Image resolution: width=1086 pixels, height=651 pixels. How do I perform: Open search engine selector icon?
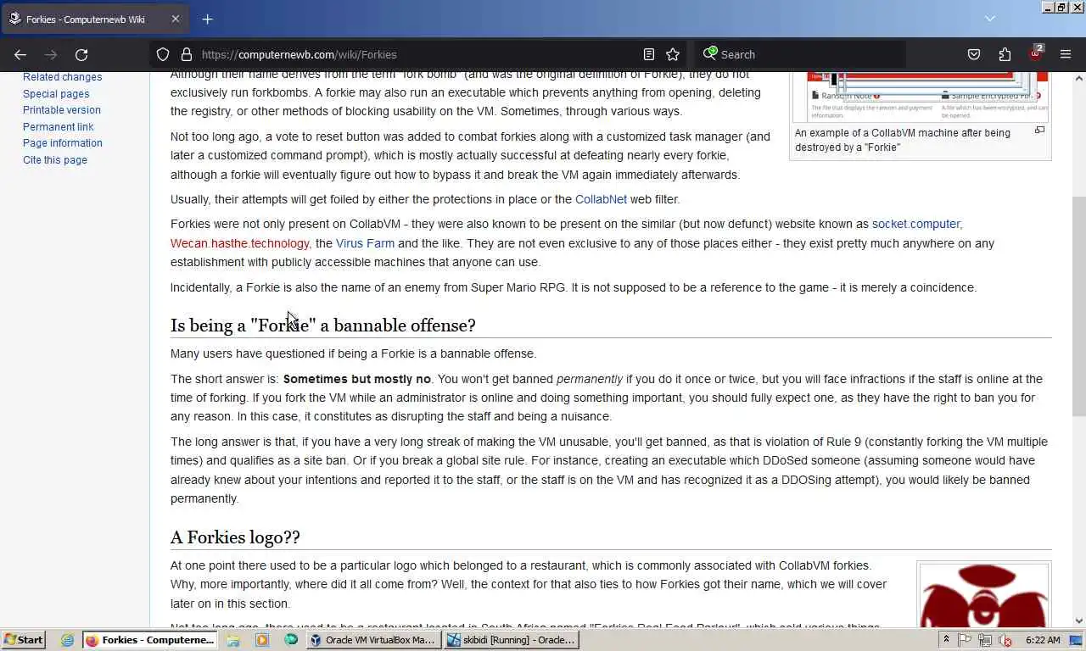click(x=709, y=53)
